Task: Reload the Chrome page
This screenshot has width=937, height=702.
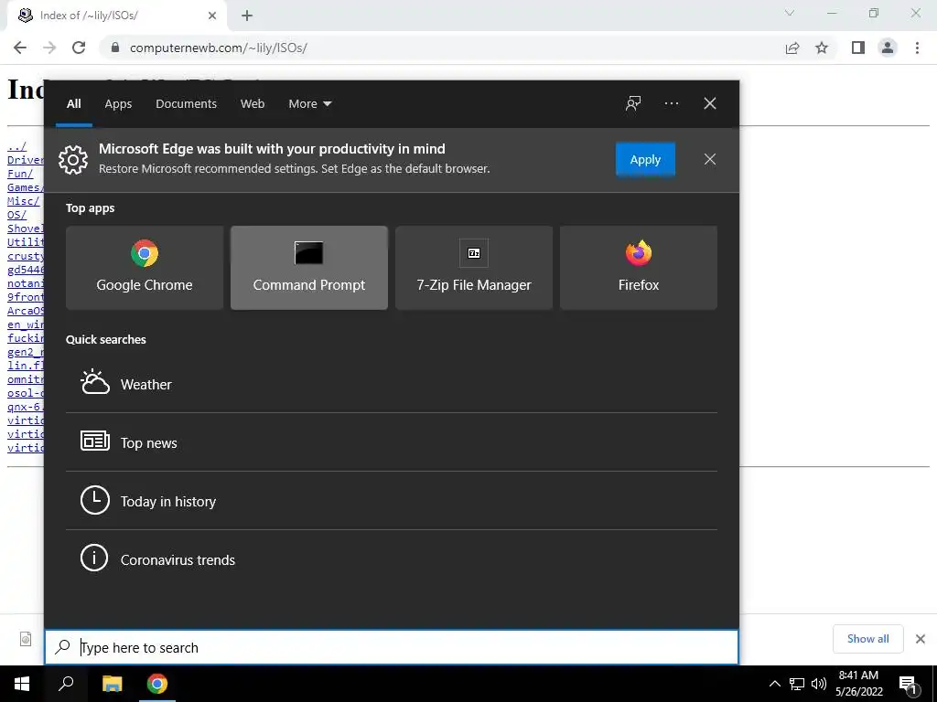Action: tap(79, 48)
